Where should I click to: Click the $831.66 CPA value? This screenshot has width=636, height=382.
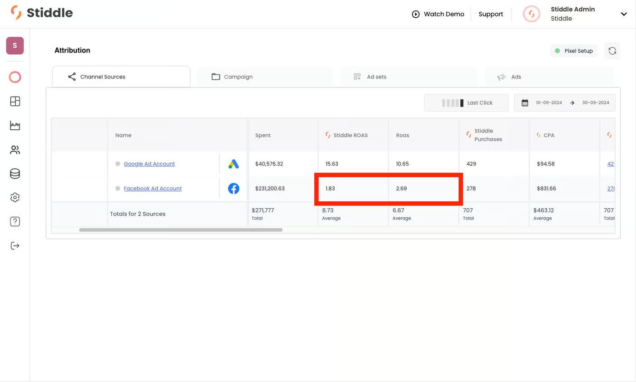tap(547, 188)
